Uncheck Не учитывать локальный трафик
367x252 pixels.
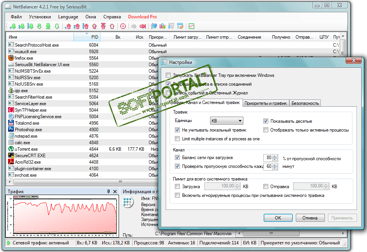178,130
